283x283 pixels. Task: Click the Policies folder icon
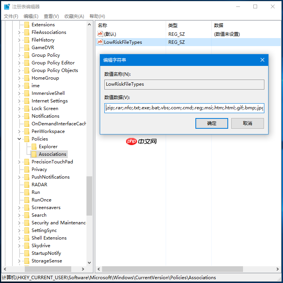(x=27, y=139)
